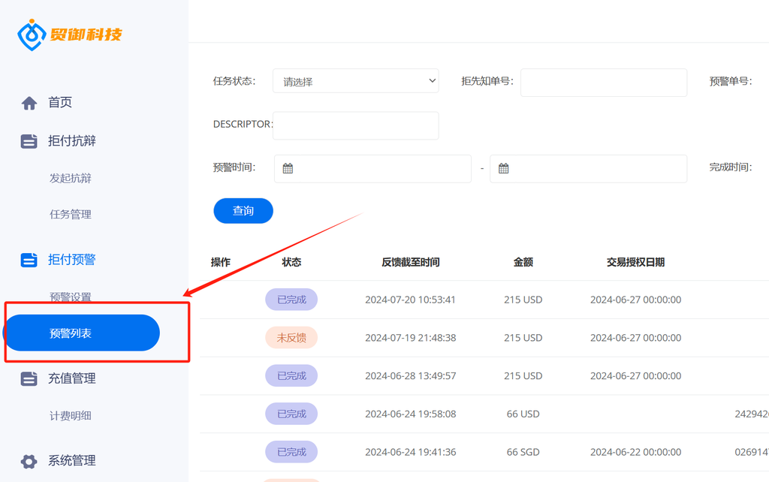
Task: Click the calendar icon in 预警时间 end field
Action: pyautogui.click(x=504, y=169)
